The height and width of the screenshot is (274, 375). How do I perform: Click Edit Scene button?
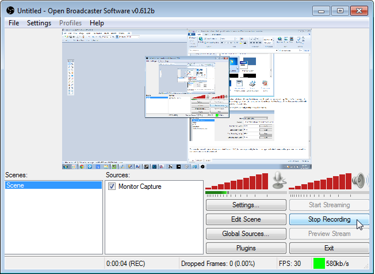pyautogui.click(x=246, y=219)
